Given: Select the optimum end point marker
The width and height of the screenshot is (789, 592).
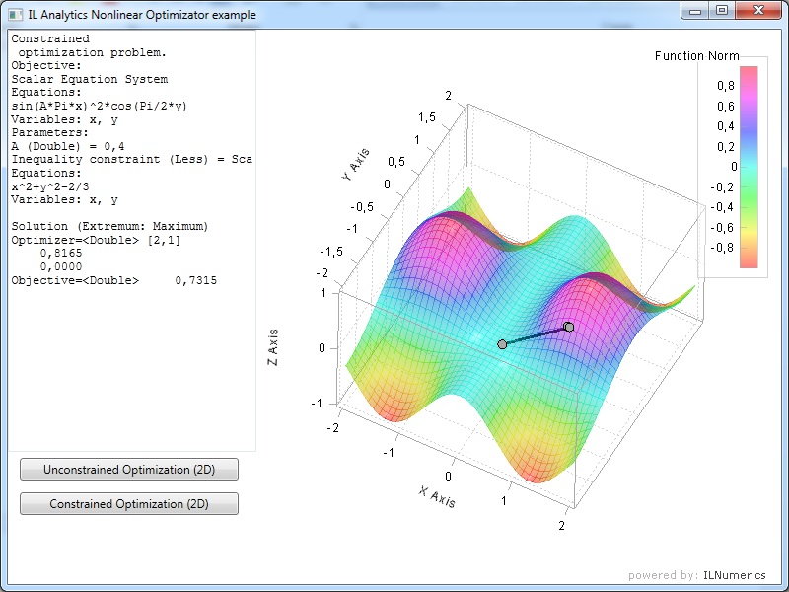Looking at the screenshot, I should [x=569, y=328].
